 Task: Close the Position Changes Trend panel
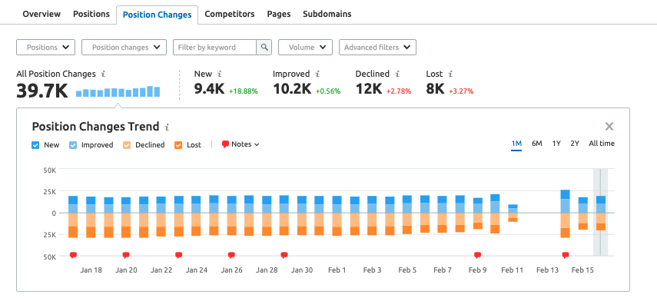pyautogui.click(x=609, y=127)
